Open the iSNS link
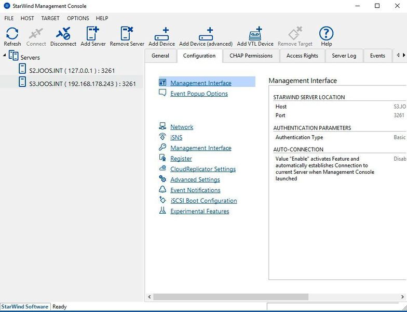The height and width of the screenshot is (312, 407). (x=177, y=137)
